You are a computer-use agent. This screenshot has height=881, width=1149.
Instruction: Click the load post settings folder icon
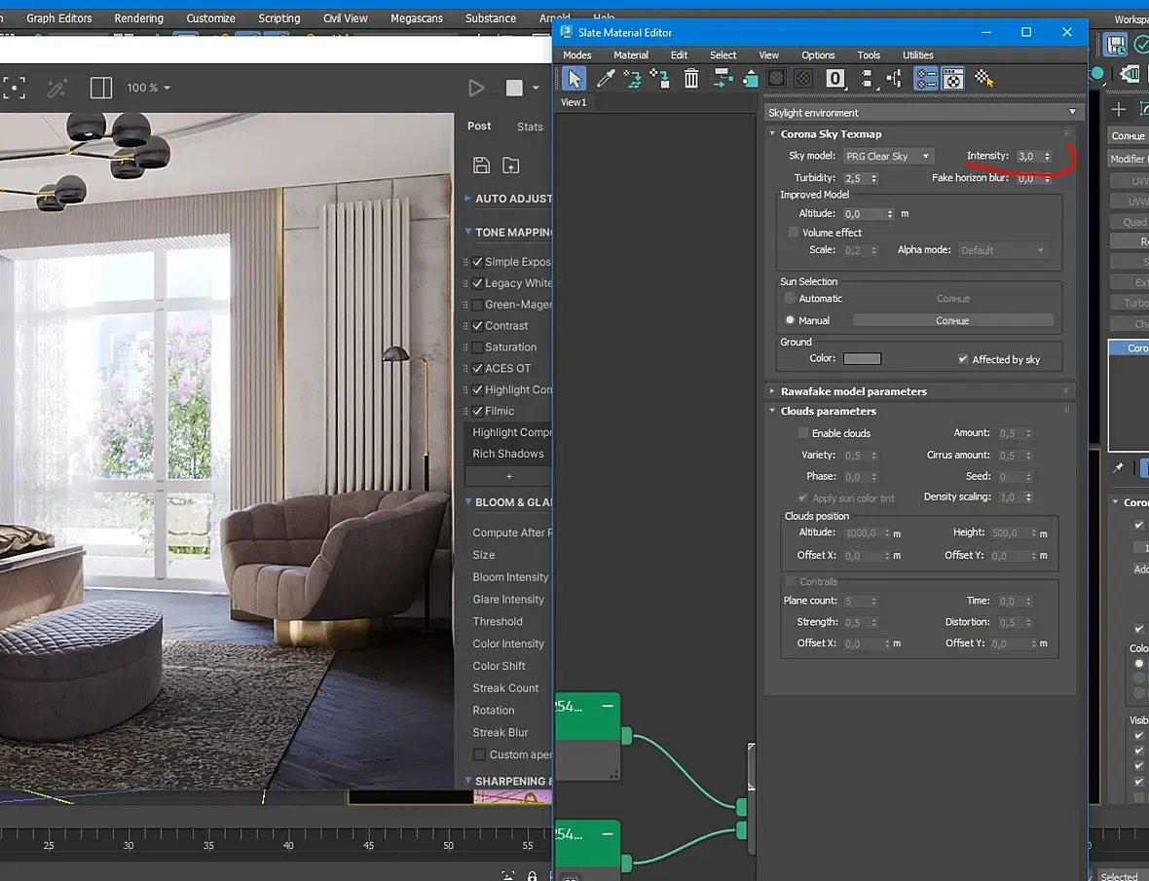[510, 165]
